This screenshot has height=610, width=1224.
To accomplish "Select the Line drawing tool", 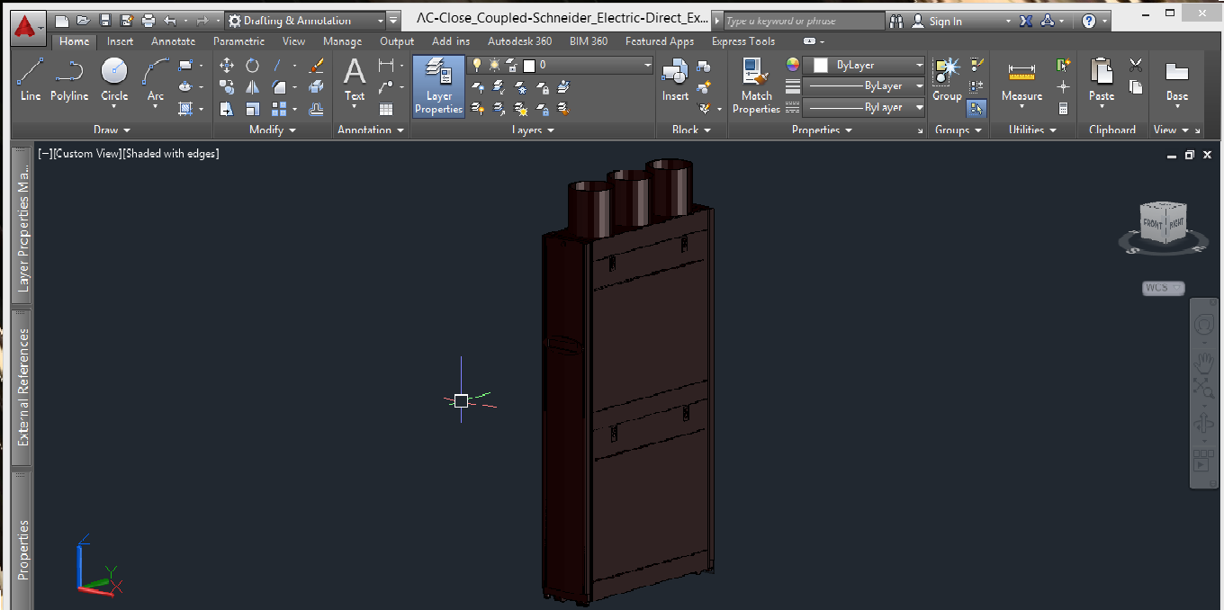I will pyautogui.click(x=31, y=79).
